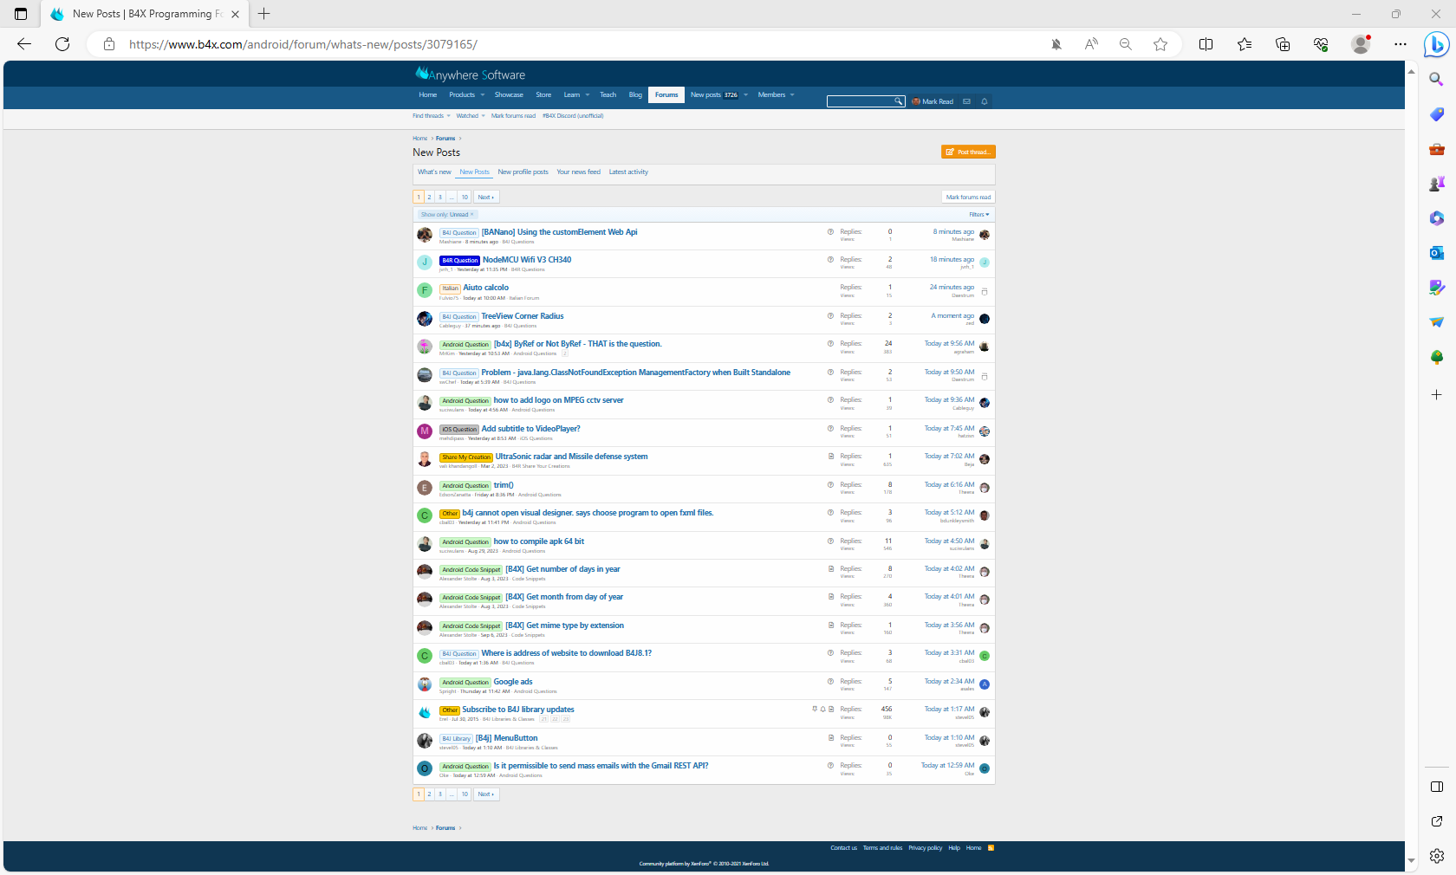Click the browser address bar URL
This screenshot has width=1456, height=875.
click(x=303, y=44)
